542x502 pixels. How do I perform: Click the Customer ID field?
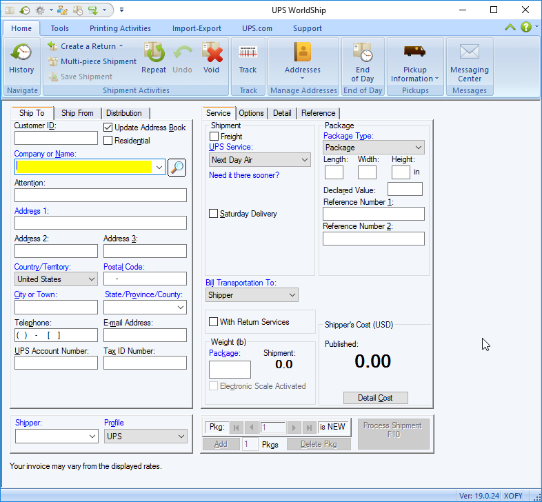pyautogui.click(x=56, y=138)
